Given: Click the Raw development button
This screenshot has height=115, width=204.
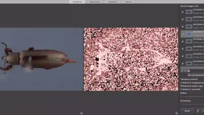Looking at the screenshot, I should click(196, 75).
